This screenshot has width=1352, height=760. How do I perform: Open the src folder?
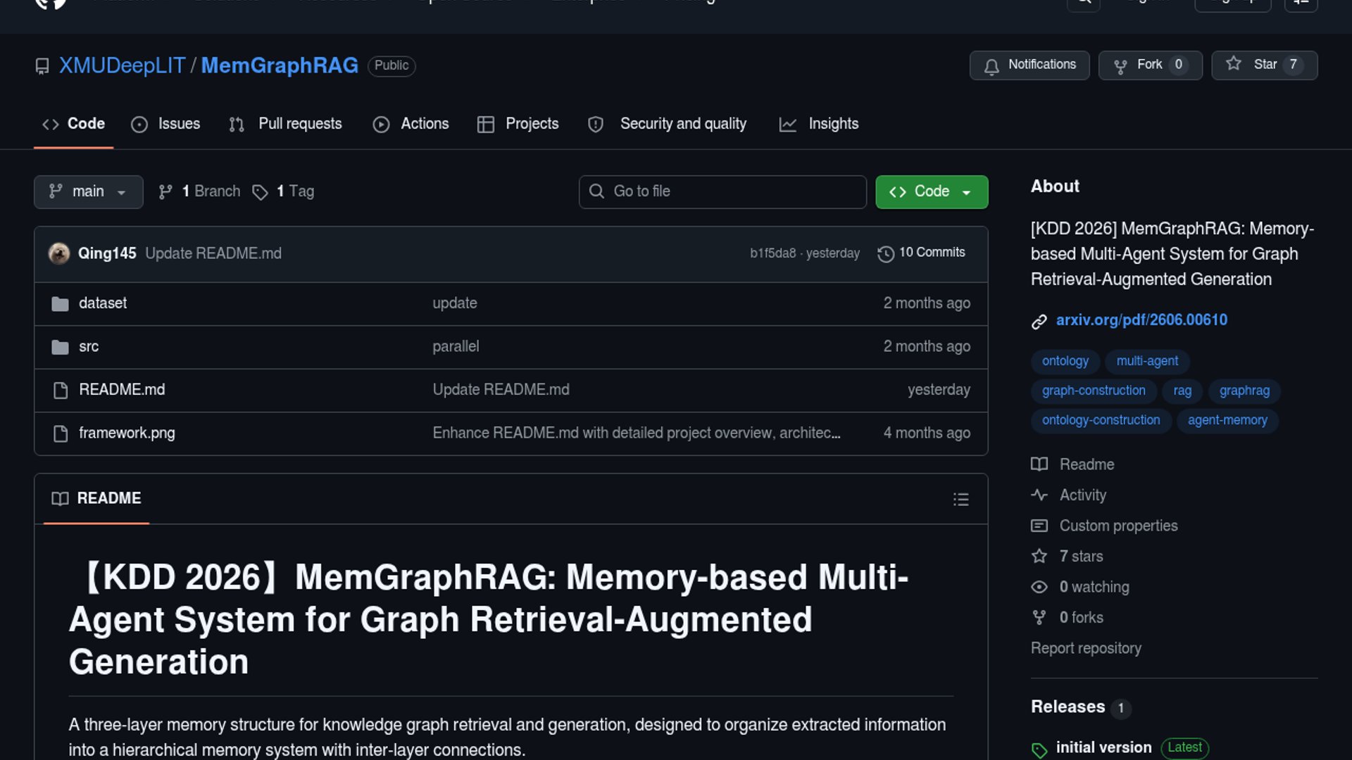click(89, 347)
